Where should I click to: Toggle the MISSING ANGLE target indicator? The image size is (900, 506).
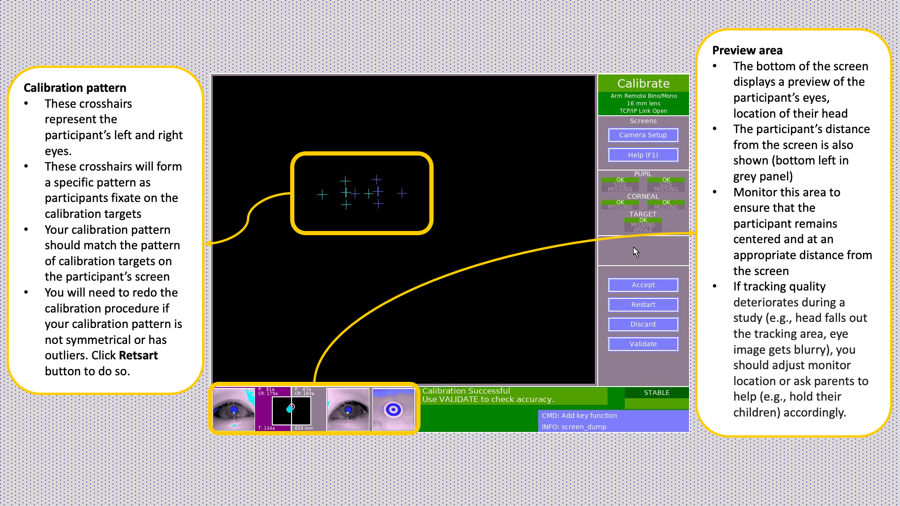coord(643,227)
